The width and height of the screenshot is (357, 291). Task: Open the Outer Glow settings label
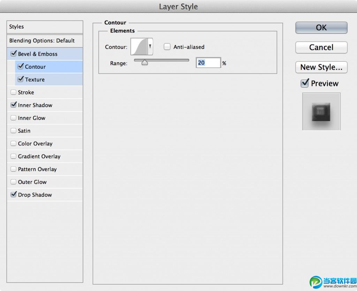coord(32,182)
